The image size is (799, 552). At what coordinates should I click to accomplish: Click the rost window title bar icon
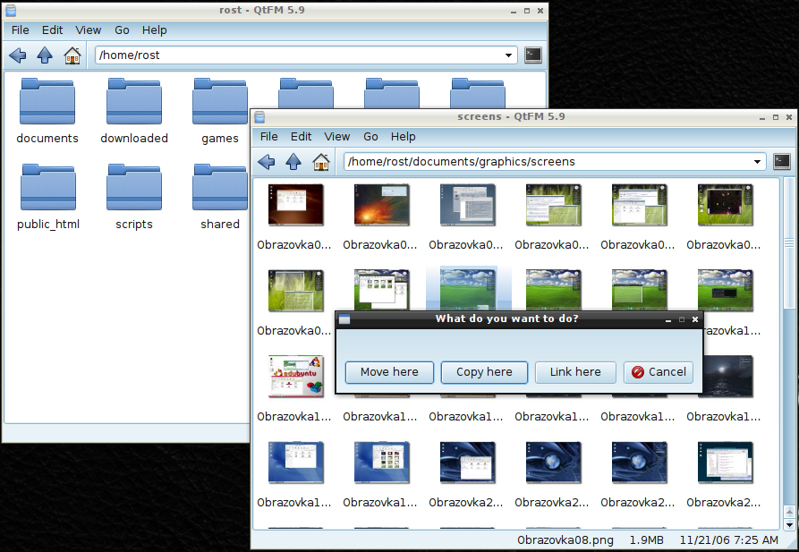tap(10, 10)
